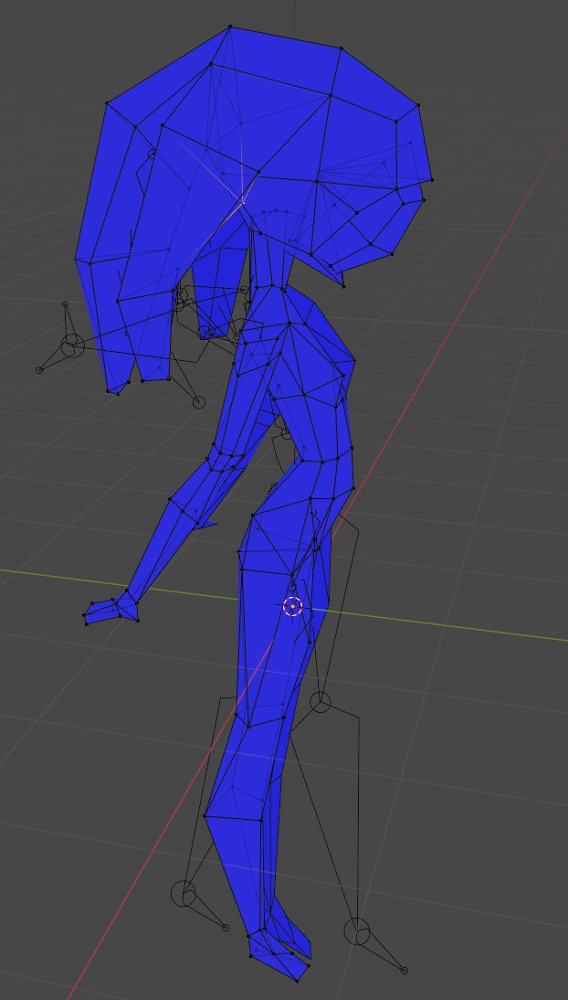Select the bone circle beside the knee
The image size is (568, 1000).
click(x=320, y=701)
